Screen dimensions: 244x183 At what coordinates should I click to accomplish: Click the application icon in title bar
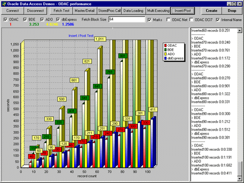point(4,4)
